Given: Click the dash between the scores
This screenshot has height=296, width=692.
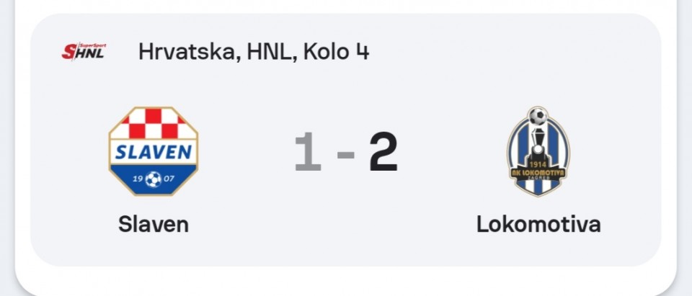Looking at the screenshot, I should (x=345, y=155).
